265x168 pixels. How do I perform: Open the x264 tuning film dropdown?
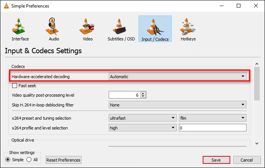213,118
